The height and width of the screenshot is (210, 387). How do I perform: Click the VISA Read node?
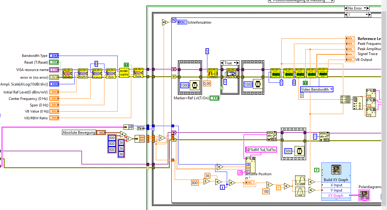(x=324, y=137)
